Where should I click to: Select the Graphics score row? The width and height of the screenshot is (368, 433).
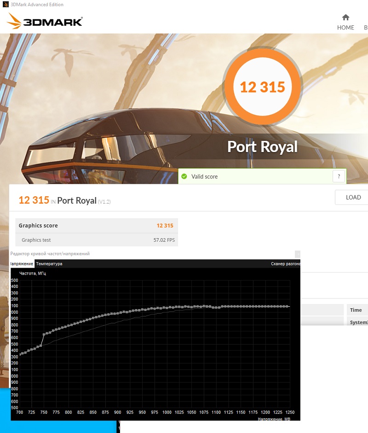click(x=97, y=226)
